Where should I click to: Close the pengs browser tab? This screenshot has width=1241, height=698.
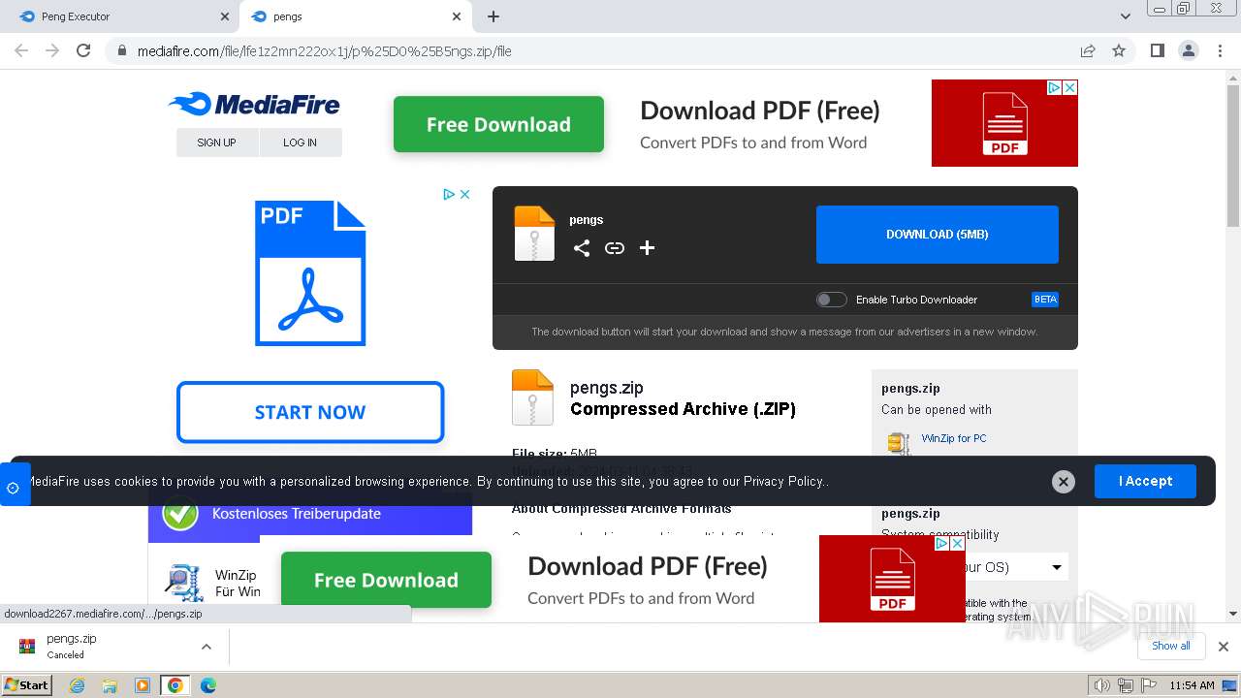coord(457,16)
